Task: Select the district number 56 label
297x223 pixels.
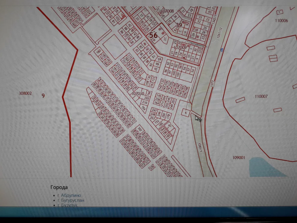Action: [x=153, y=35]
